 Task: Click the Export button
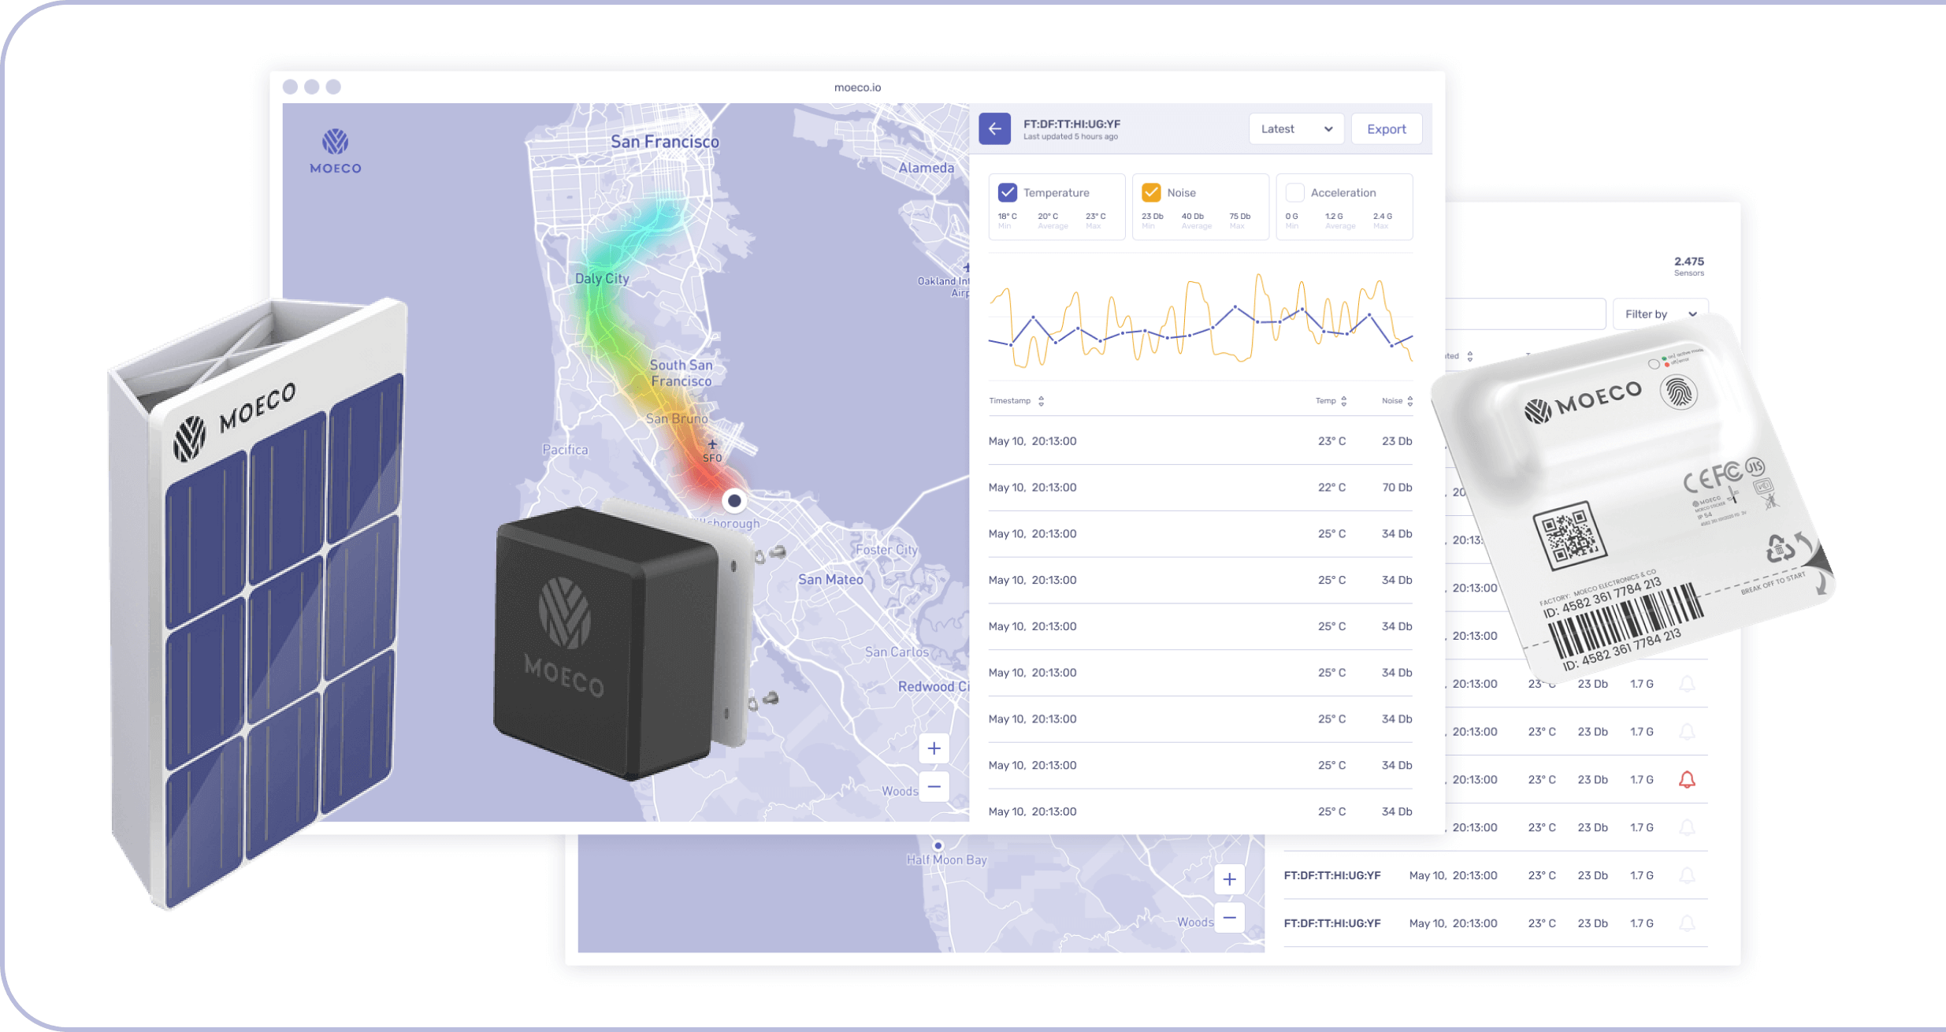1386,128
